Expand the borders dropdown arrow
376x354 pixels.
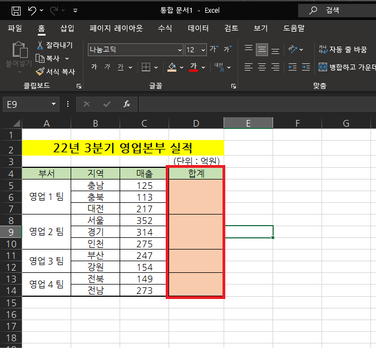click(156, 68)
